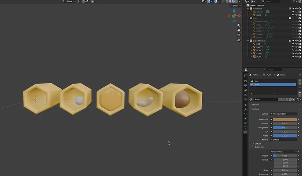
Task: Expand the Light object in outliner
Action: [x=251, y=15]
